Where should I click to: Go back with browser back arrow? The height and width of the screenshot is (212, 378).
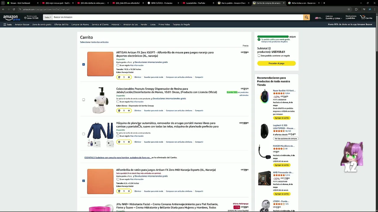pyautogui.click(x=3, y=9)
